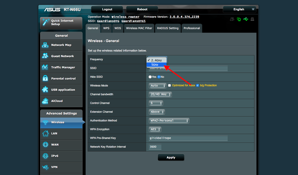This screenshot has width=298, height=175.
Task: Click the AiCloud house icon
Action: pyautogui.click(x=45, y=101)
